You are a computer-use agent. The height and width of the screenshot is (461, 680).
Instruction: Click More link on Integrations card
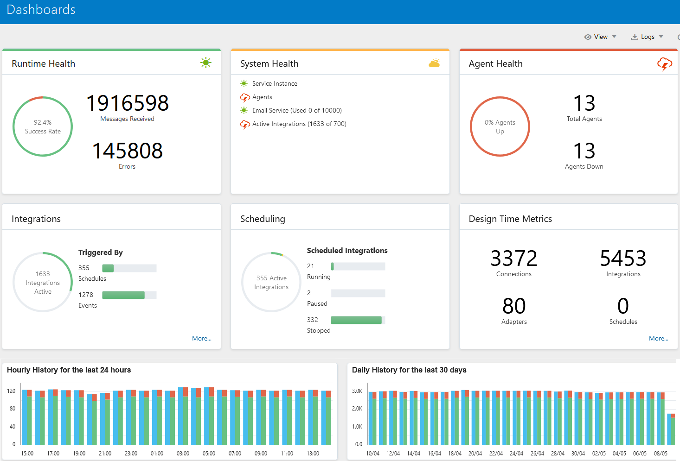(x=202, y=338)
